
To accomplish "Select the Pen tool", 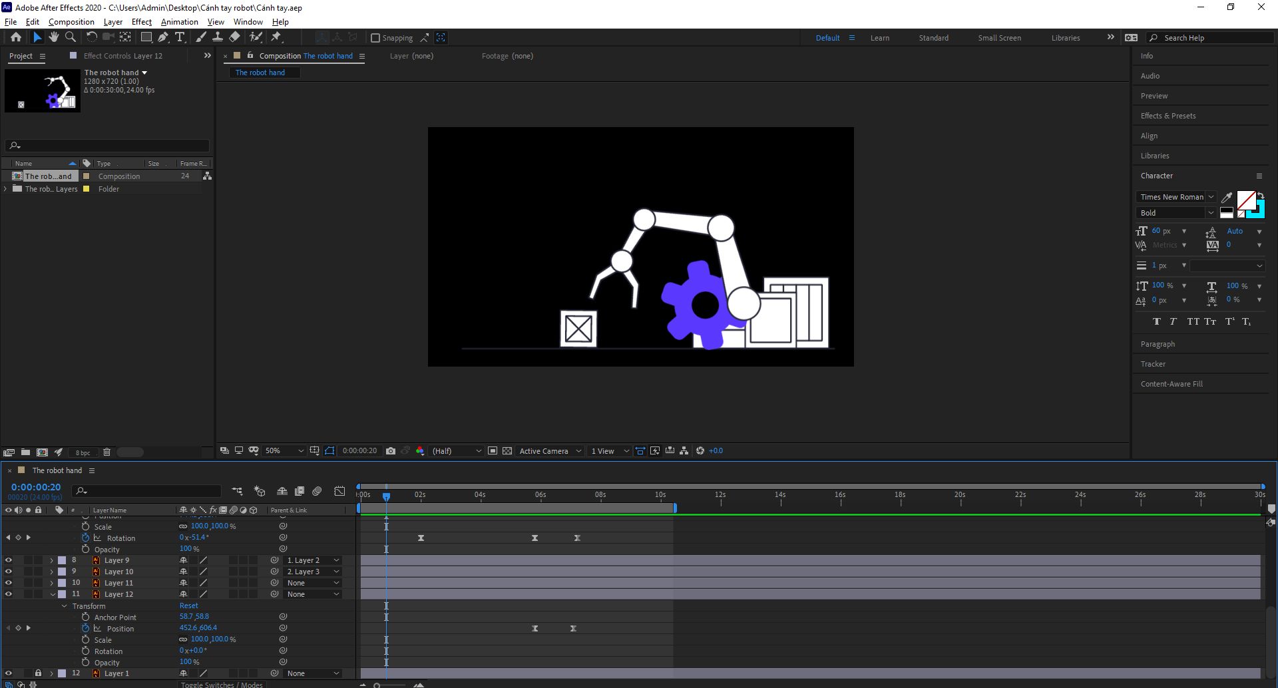I will point(163,37).
